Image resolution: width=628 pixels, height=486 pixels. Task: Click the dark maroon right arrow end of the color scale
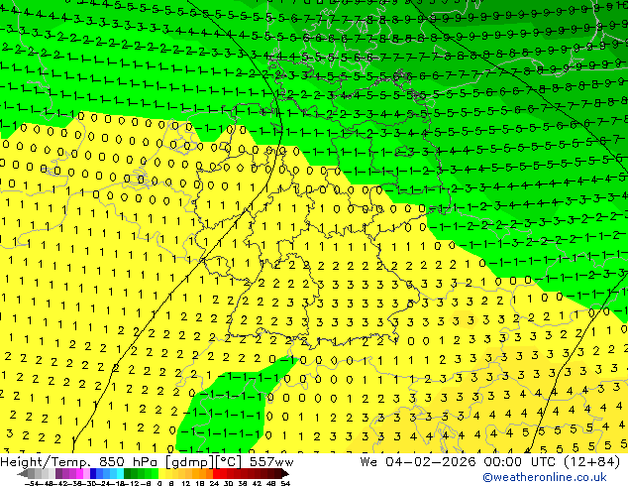click(284, 474)
